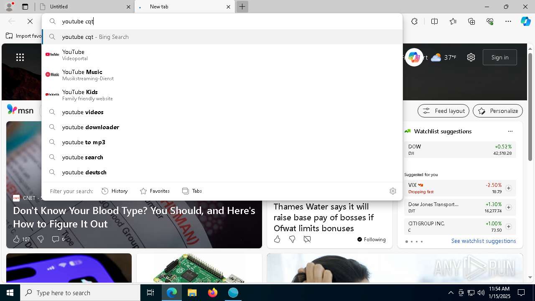The height and width of the screenshot is (301, 535).
Task: Open See watchlist suggestions link
Action: coord(484,241)
